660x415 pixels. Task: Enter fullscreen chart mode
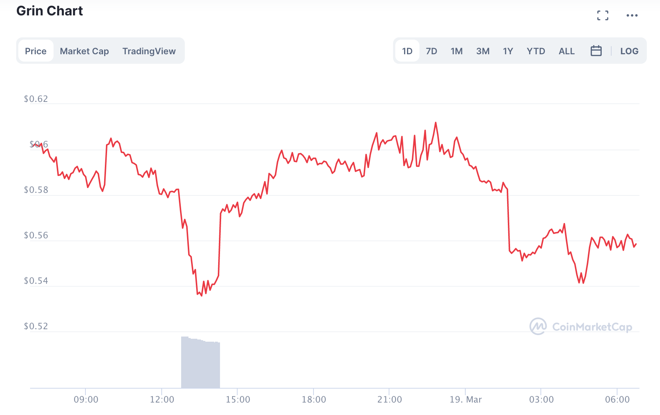[x=602, y=15]
